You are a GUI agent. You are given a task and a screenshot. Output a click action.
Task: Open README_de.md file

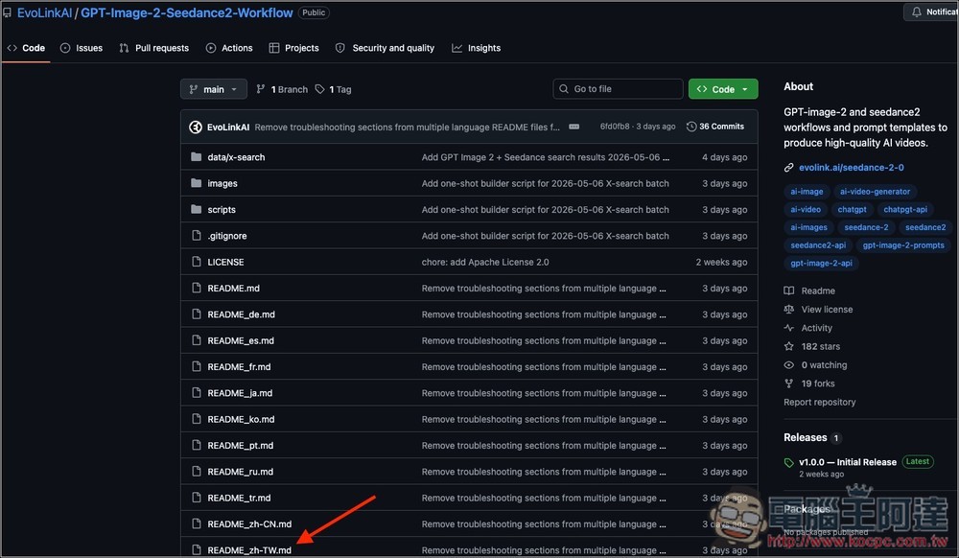(x=241, y=314)
